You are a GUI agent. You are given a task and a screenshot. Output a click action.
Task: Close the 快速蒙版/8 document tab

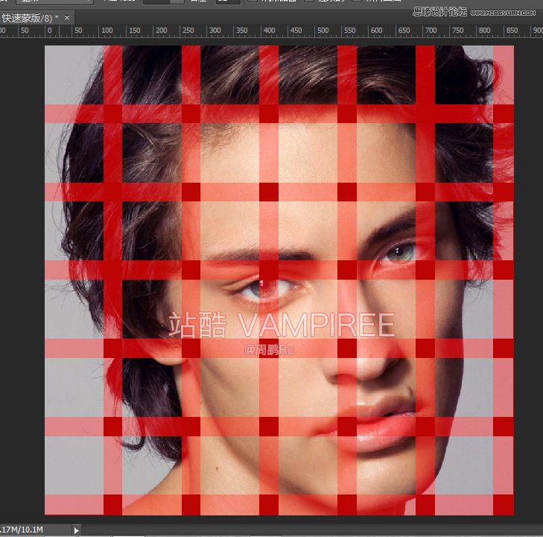coord(67,17)
